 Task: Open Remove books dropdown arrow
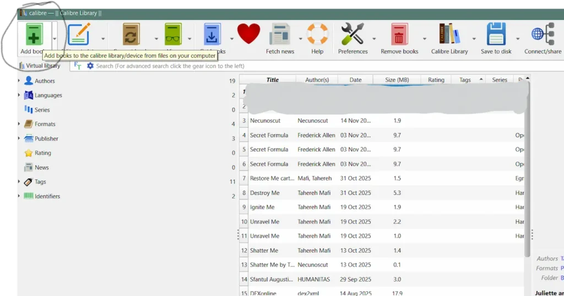coord(425,39)
